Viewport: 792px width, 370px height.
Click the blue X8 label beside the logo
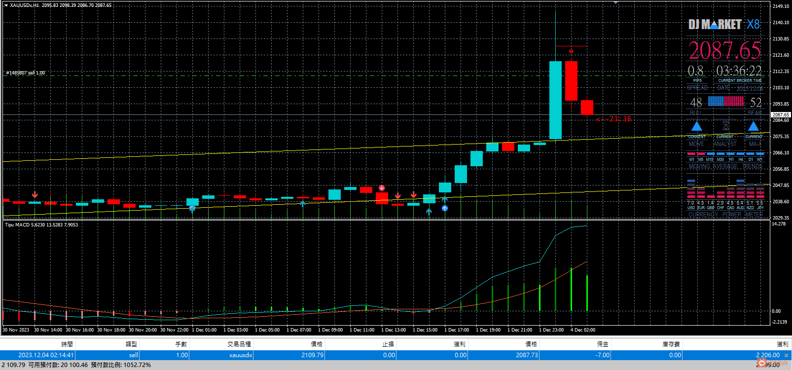(x=753, y=24)
